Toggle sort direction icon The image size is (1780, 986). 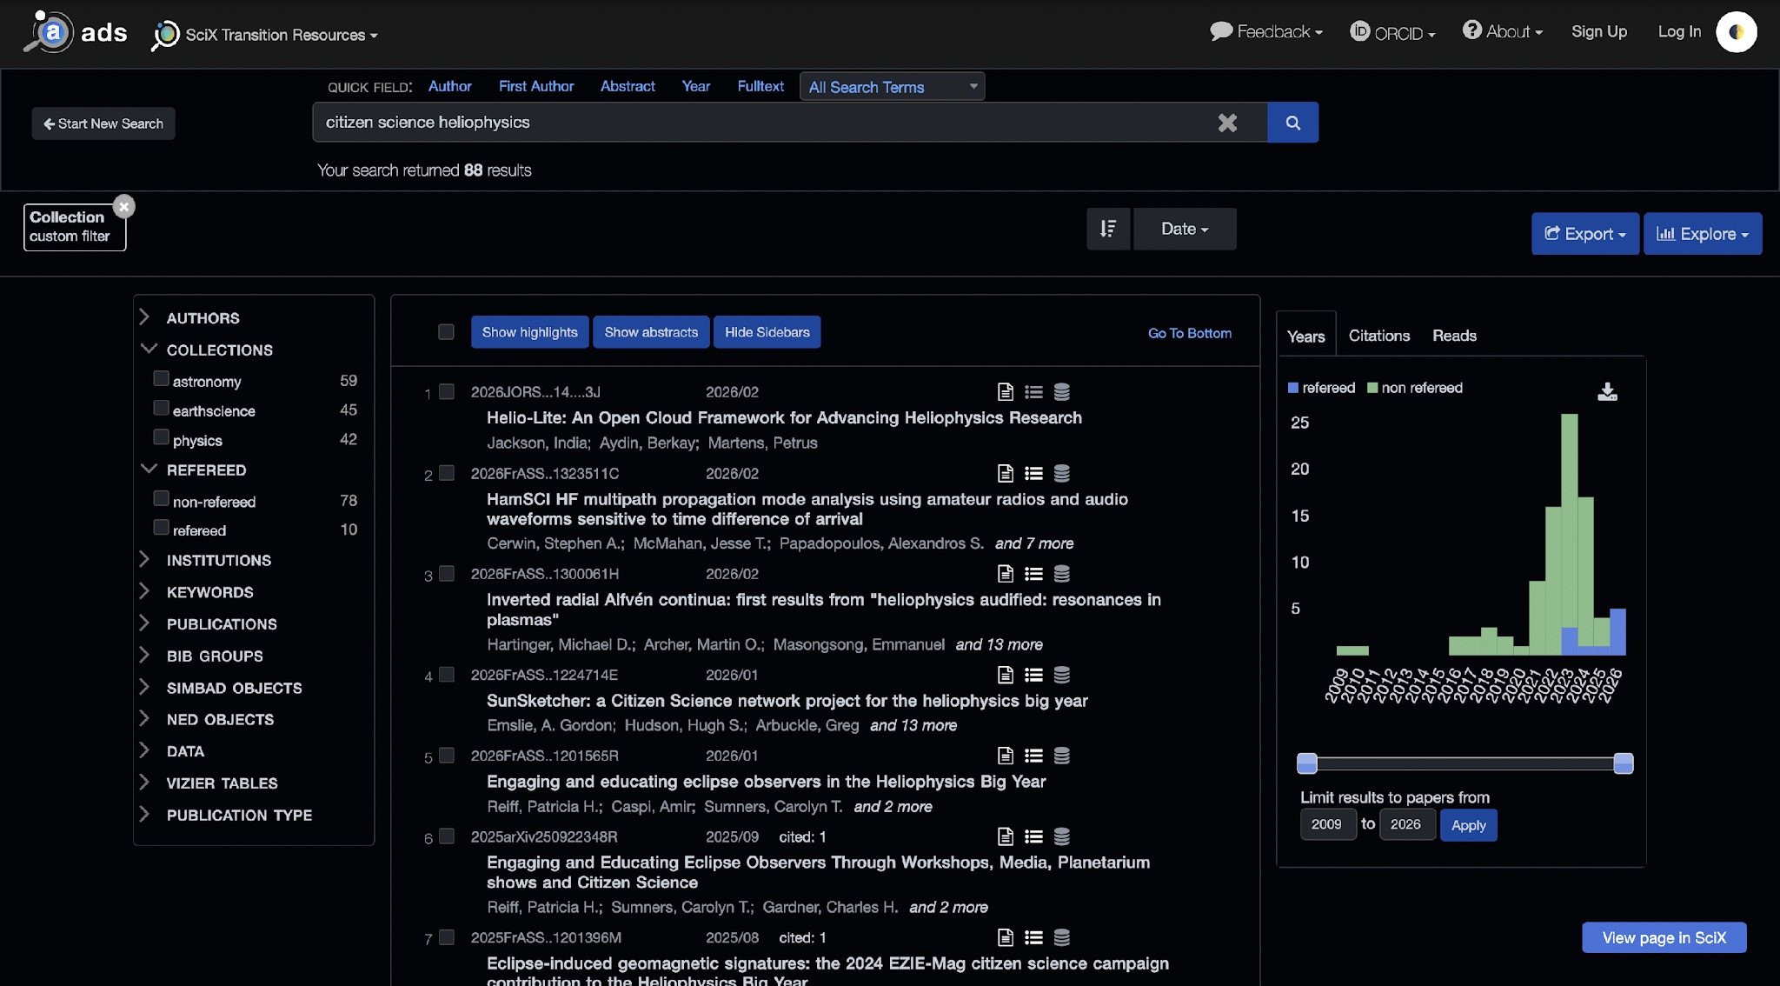[1108, 229]
